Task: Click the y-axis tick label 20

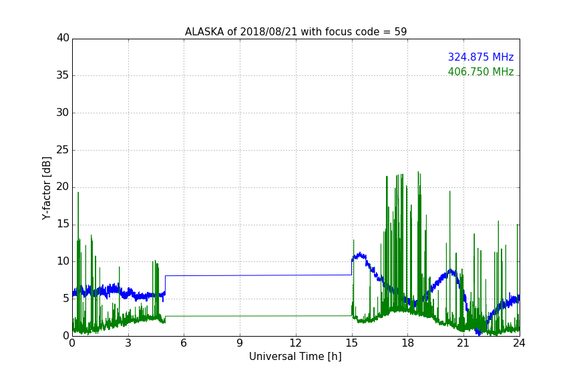Action: point(63,187)
